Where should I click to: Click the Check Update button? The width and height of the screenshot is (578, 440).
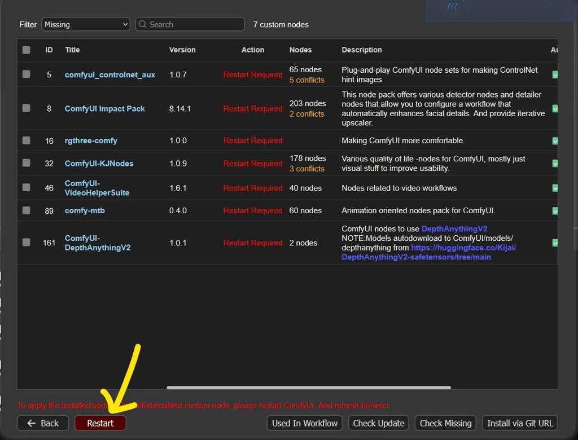(x=378, y=423)
